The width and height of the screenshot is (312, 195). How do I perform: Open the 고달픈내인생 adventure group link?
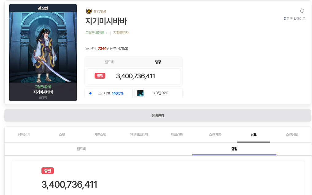[95, 33]
